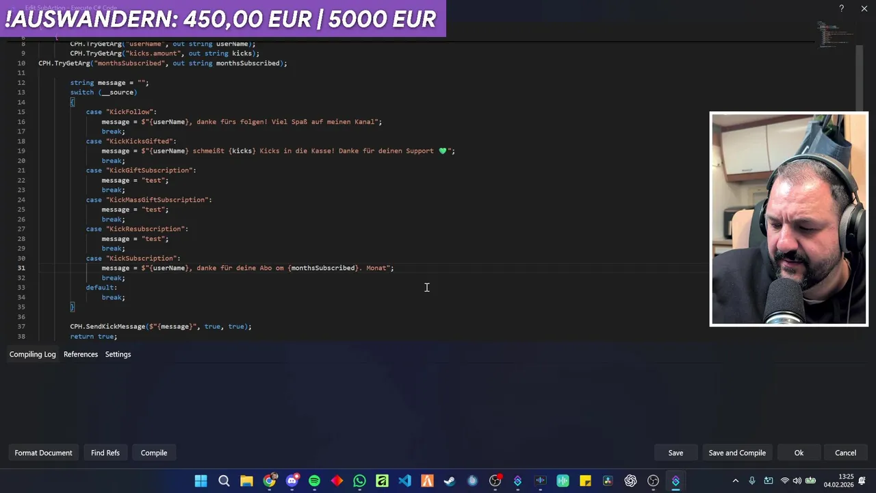Click the 'default:' label on line 33

[101, 288]
